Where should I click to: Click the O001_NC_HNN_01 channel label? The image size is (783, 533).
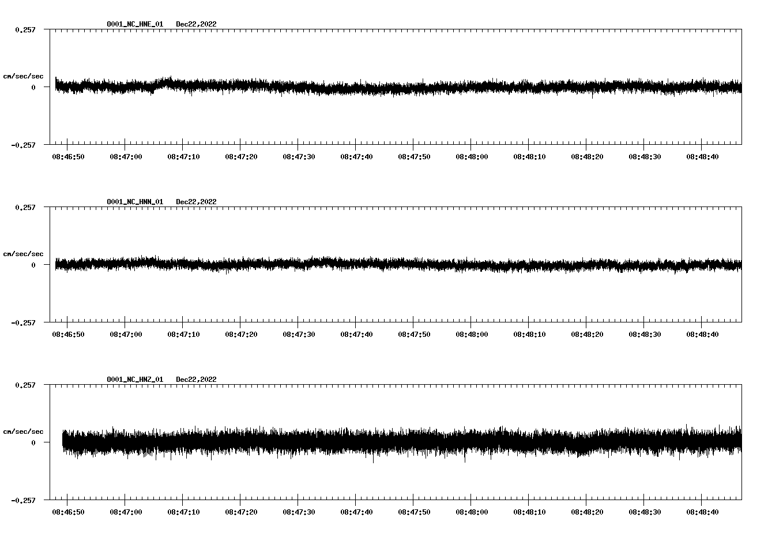(x=134, y=201)
